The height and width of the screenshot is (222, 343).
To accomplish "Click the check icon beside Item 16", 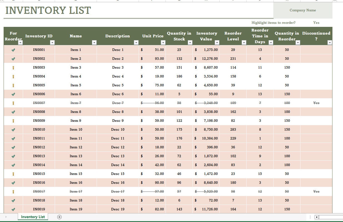I will pyautogui.click(x=13, y=182).
